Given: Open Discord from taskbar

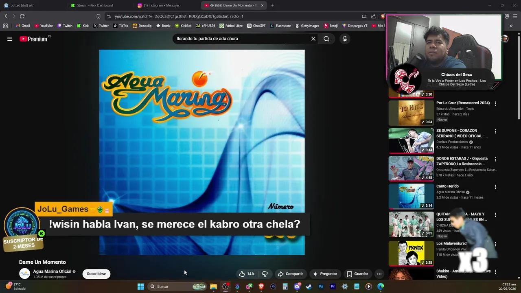Looking at the screenshot, I should click(297, 286).
